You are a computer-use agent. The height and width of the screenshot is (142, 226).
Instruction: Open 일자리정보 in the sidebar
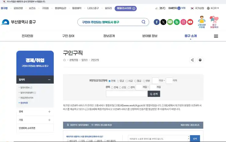(26, 88)
